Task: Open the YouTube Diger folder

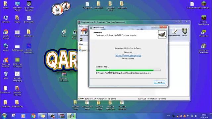Action: pos(76,105)
